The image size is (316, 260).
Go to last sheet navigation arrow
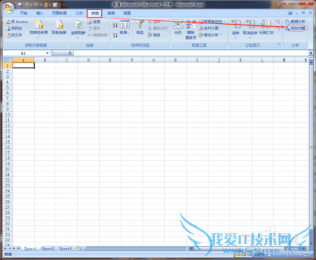pyautogui.click(x=18, y=249)
